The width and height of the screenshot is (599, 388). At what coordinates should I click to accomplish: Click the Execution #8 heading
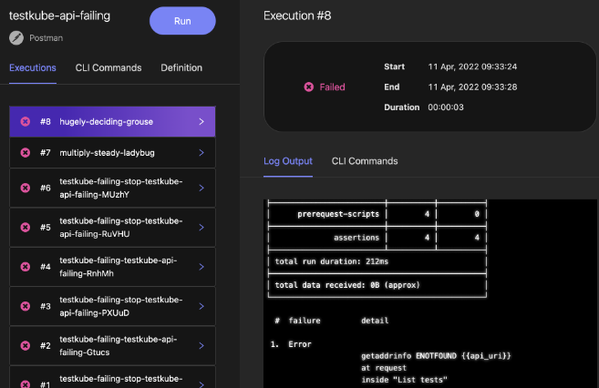tap(297, 15)
